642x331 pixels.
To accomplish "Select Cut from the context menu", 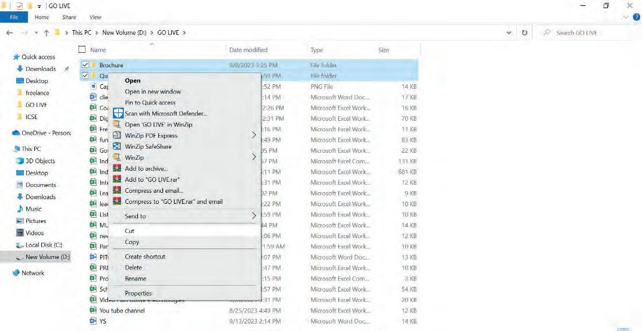I will point(129,231).
